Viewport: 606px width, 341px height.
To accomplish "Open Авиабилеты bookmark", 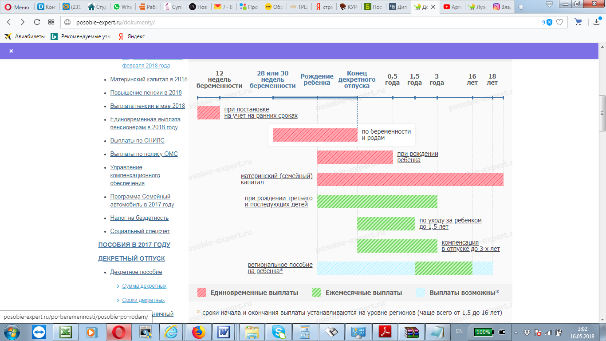I will [25, 36].
